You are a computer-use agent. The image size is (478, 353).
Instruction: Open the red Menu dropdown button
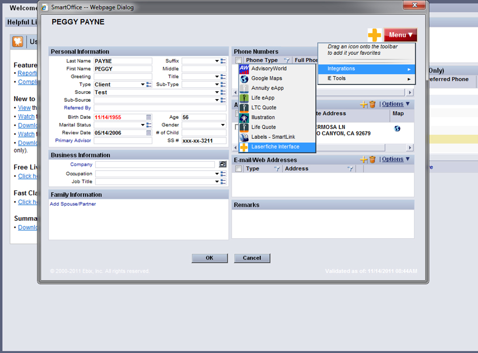tap(400, 35)
